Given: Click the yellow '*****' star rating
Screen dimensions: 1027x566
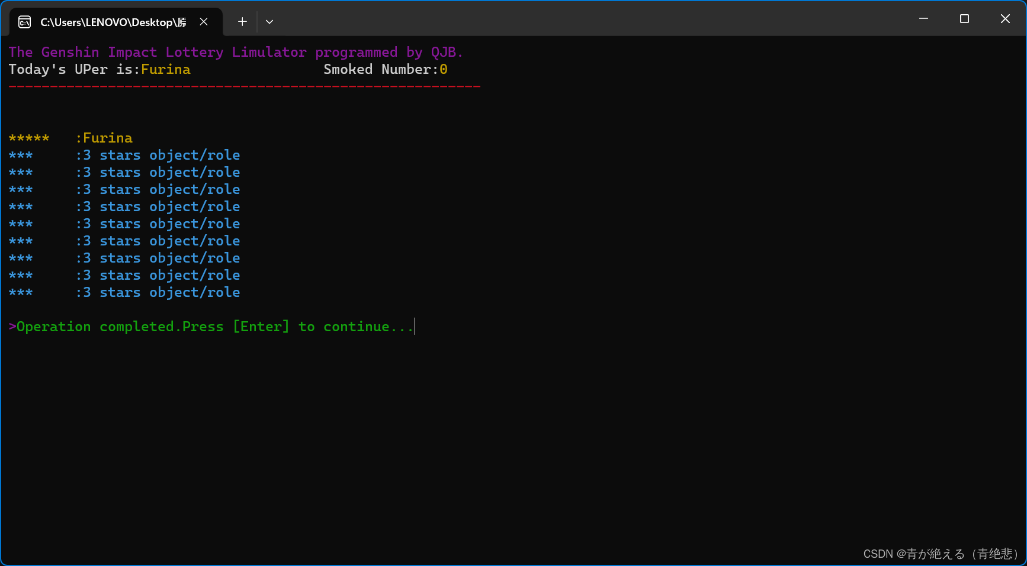Looking at the screenshot, I should [x=29, y=138].
